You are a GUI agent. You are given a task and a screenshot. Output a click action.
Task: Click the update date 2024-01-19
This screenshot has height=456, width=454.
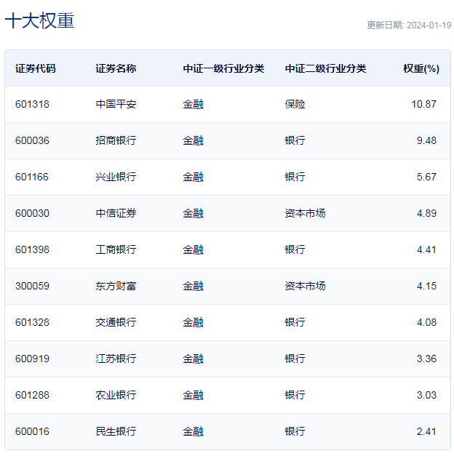click(429, 25)
